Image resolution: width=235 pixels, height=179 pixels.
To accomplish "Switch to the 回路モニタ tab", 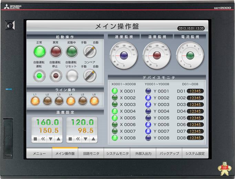I will pyautogui.click(x=91, y=153).
